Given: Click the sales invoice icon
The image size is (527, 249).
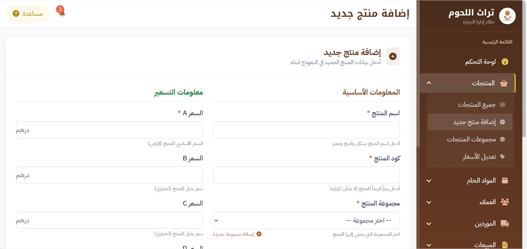Looking at the screenshot, I should point(505,245).
